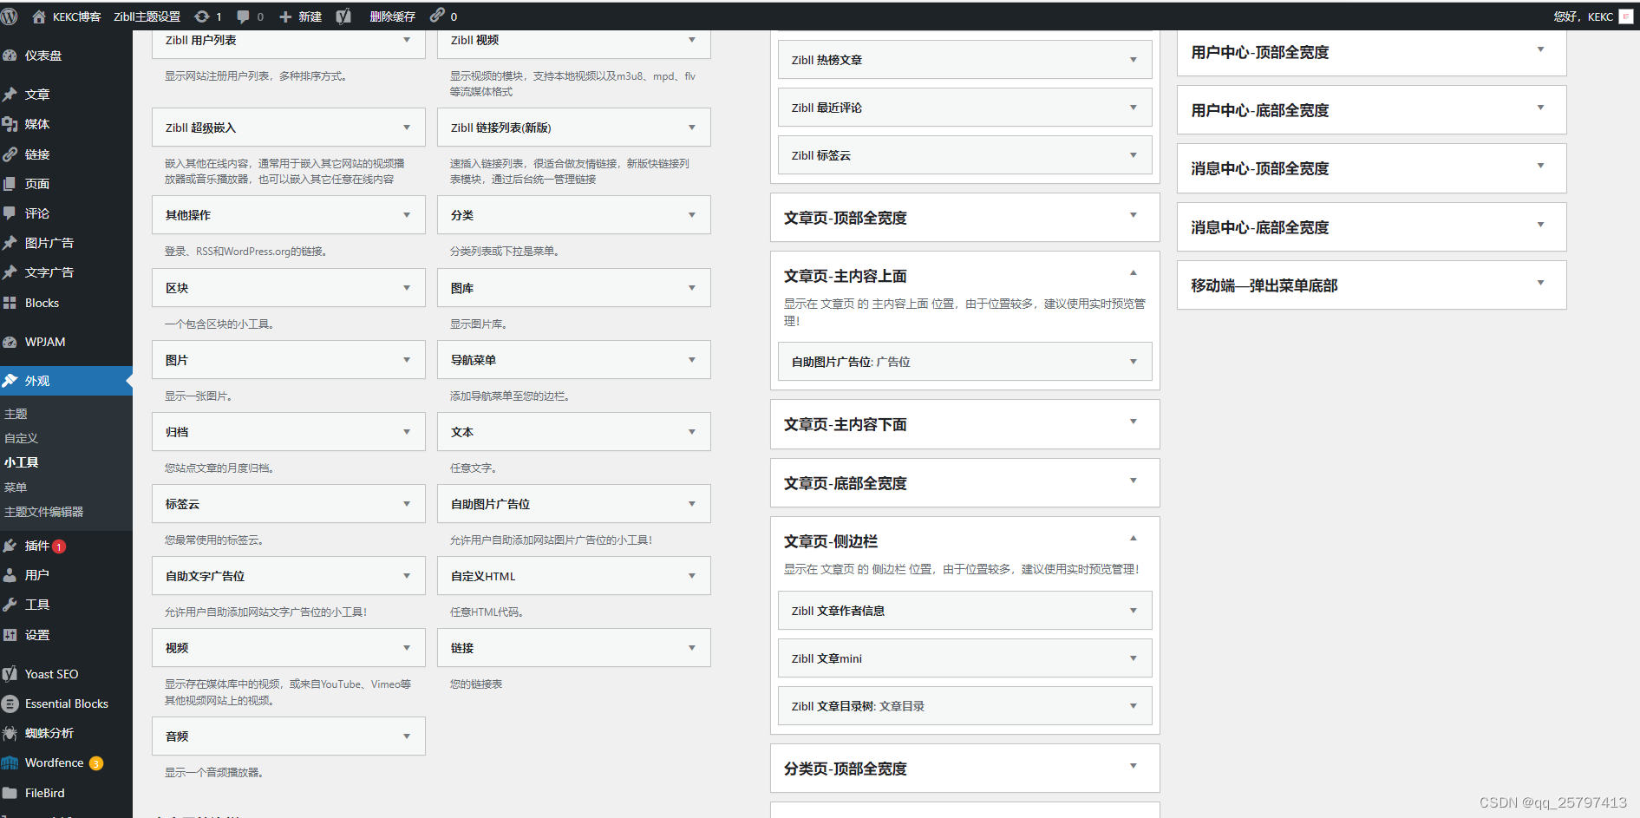Open Zibll主题设置 in admin bar
Screen dimensions: 1640x818
click(x=147, y=16)
